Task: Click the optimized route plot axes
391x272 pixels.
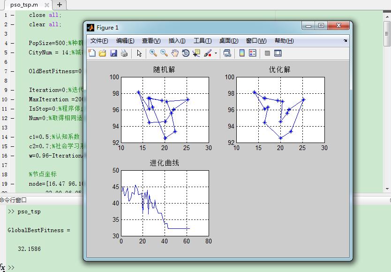Action: click(280, 110)
